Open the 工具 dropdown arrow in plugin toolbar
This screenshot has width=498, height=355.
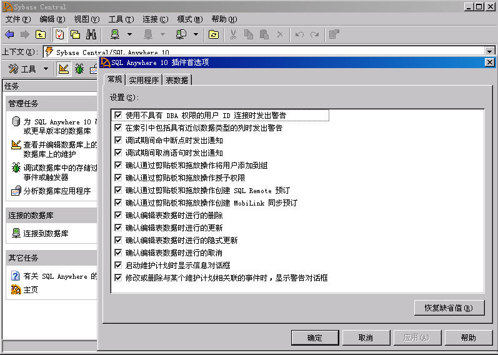(46, 69)
